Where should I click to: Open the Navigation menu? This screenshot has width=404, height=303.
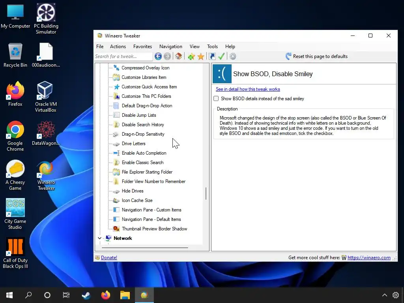(x=170, y=47)
